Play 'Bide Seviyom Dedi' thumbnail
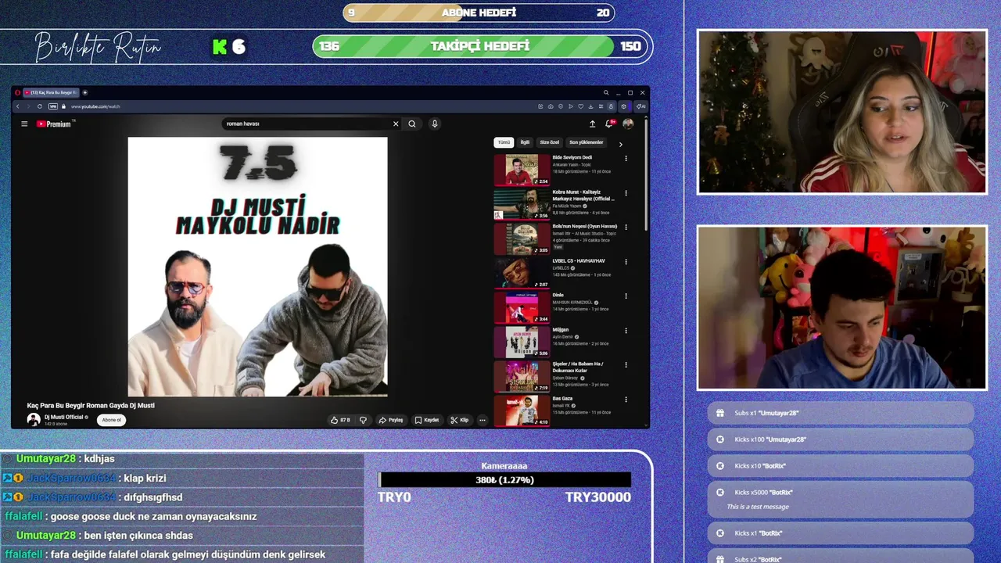The image size is (1001, 563). (522, 170)
